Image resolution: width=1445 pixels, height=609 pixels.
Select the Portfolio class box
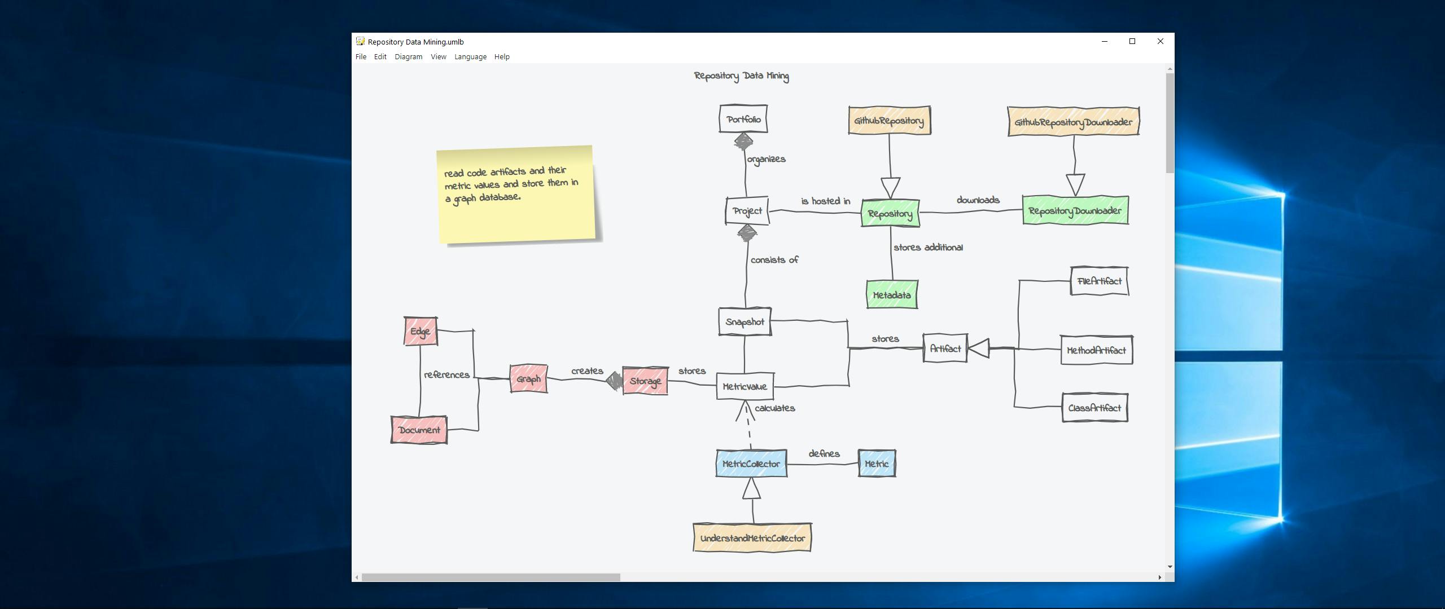(x=743, y=119)
